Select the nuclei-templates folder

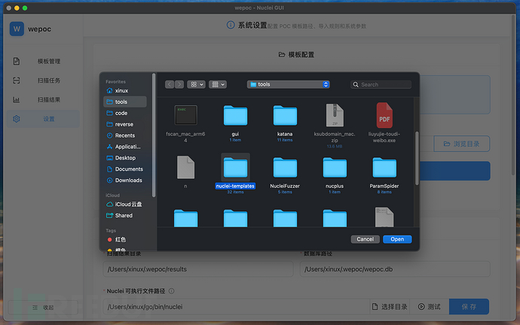(235, 168)
